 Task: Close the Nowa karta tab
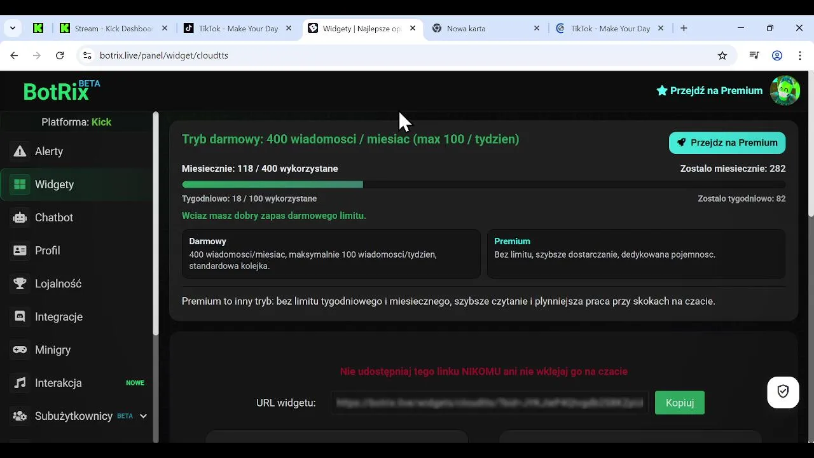537,29
